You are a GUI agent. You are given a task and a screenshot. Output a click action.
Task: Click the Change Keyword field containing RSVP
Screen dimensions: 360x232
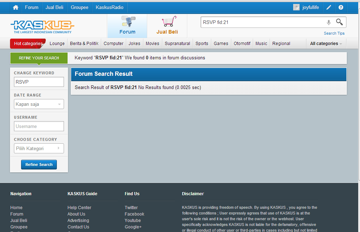pos(39,82)
